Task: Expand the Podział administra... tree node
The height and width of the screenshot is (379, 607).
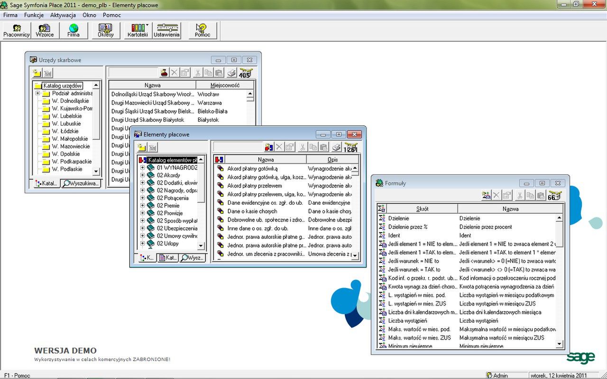Action: (x=37, y=93)
